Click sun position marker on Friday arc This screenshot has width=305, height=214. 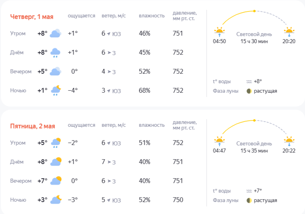coord(254,120)
